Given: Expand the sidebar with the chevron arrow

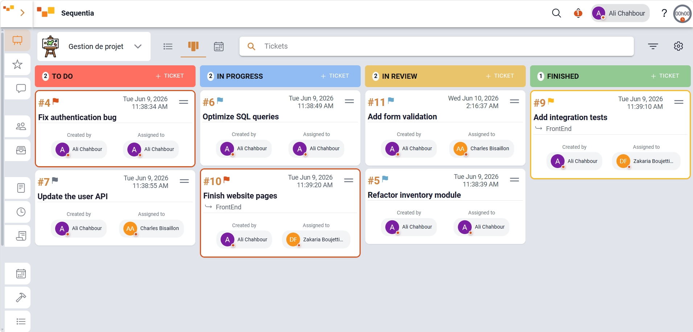Looking at the screenshot, I should (x=22, y=13).
